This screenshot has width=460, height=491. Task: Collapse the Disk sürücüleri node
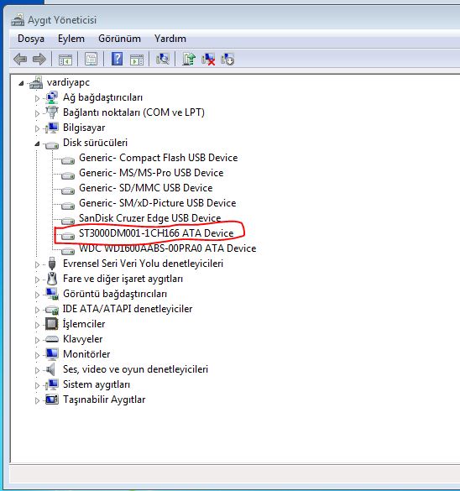(x=37, y=144)
